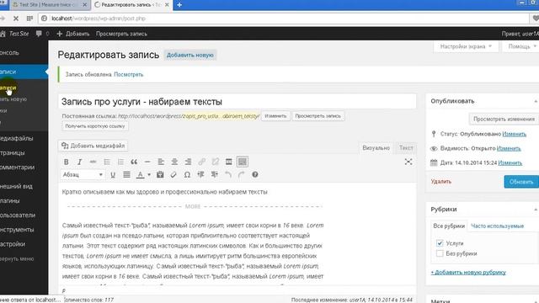
Task: Click Посмотреть link in update notice
Action: pos(129,75)
